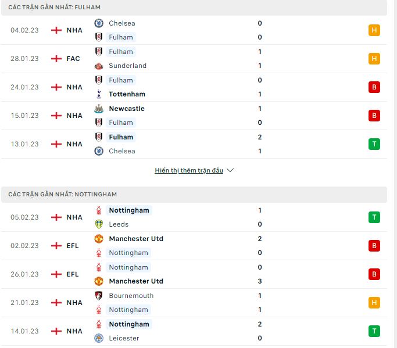Screen dimensions: 397x348
Task: Click the Bournemouth club crest
Action: coord(99,296)
